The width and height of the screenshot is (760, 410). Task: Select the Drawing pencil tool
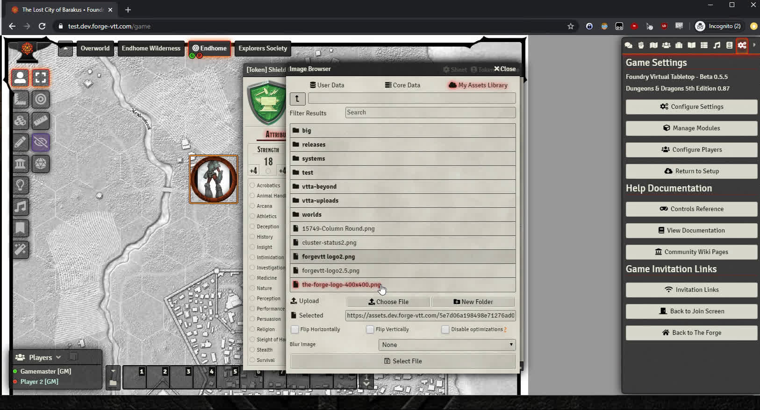click(x=20, y=142)
